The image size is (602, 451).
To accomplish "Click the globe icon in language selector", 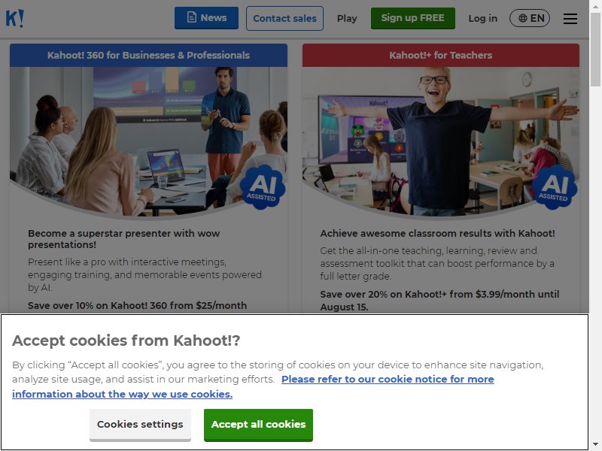I will coord(522,18).
